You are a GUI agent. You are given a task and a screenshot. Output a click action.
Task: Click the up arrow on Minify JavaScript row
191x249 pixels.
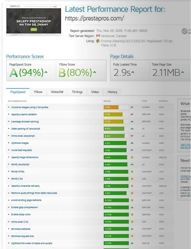[132, 164]
